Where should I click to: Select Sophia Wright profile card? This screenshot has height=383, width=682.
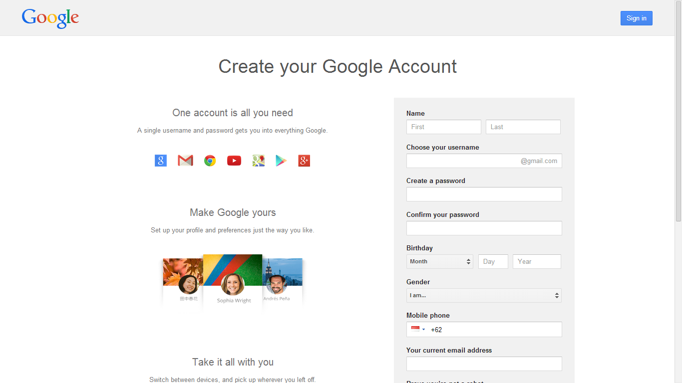click(233, 282)
